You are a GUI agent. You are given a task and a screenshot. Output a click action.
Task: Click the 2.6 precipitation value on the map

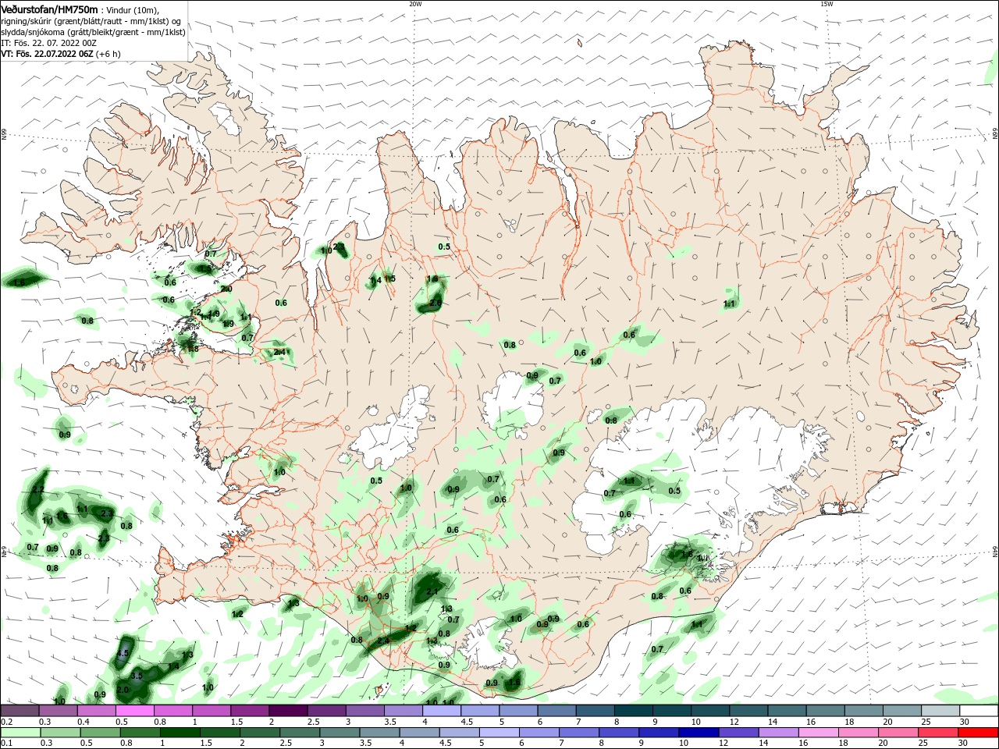click(x=436, y=303)
